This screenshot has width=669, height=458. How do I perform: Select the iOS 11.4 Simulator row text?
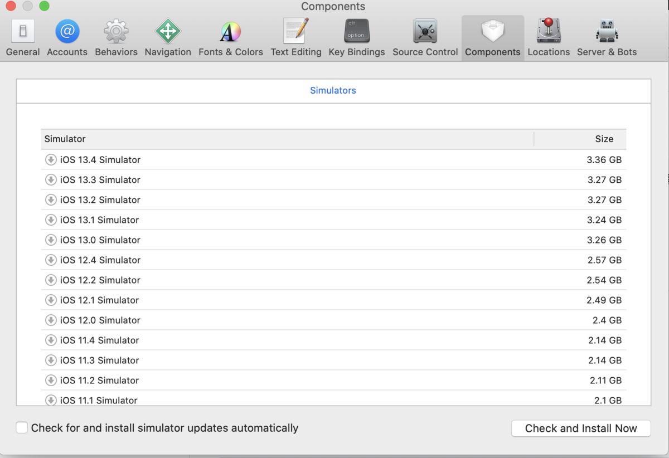tap(100, 340)
